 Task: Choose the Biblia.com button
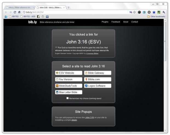click(98, 79)
